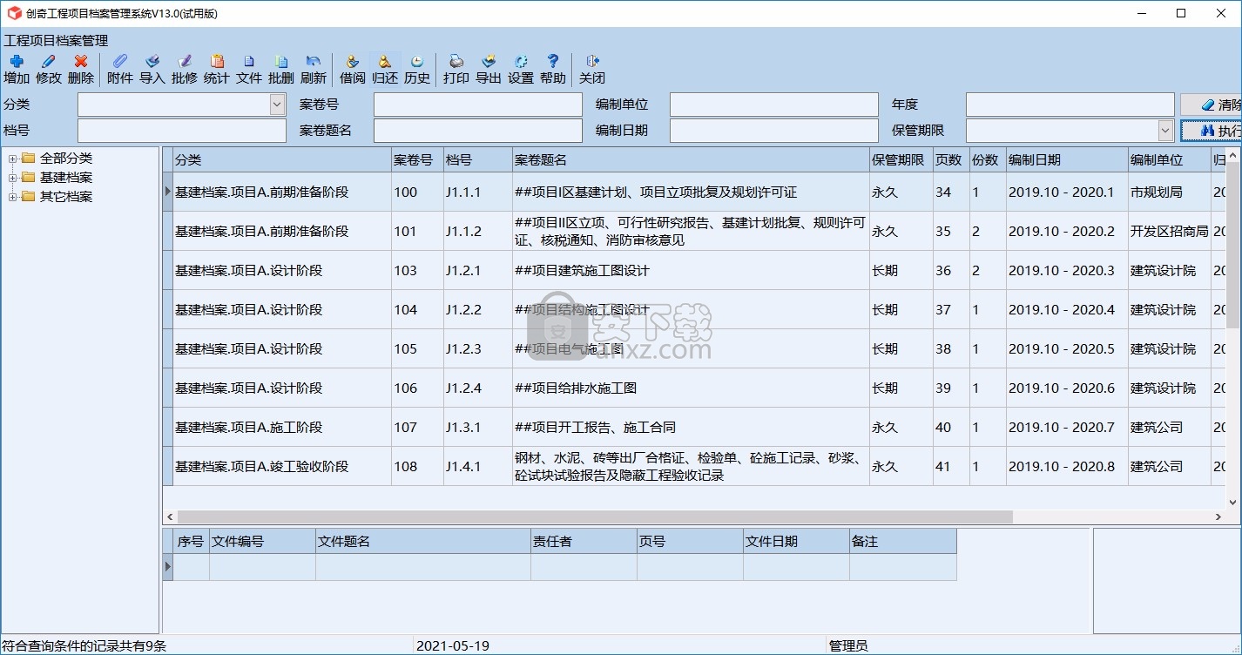The width and height of the screenshot is (1242, 655).
Task: Sort by the 案卷号 column header
Action: click(x=417, y=160)
